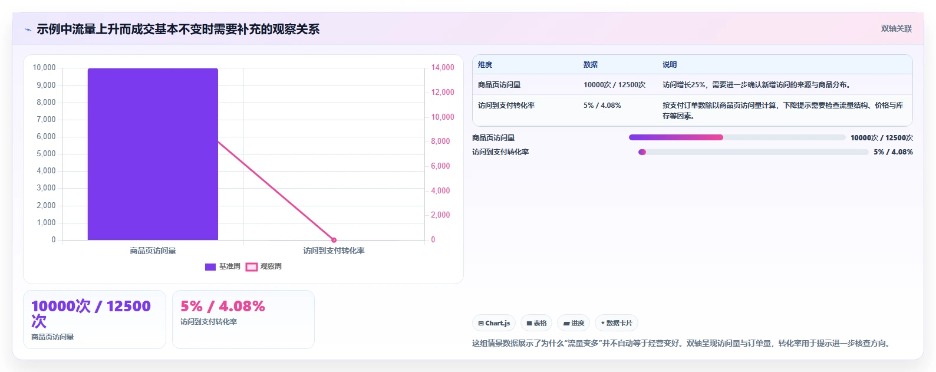The width and height of the screenshot is (936, 372).
Task: Click the 10000次 / 12500次 progress value text
Action: [x=882, y=138]
